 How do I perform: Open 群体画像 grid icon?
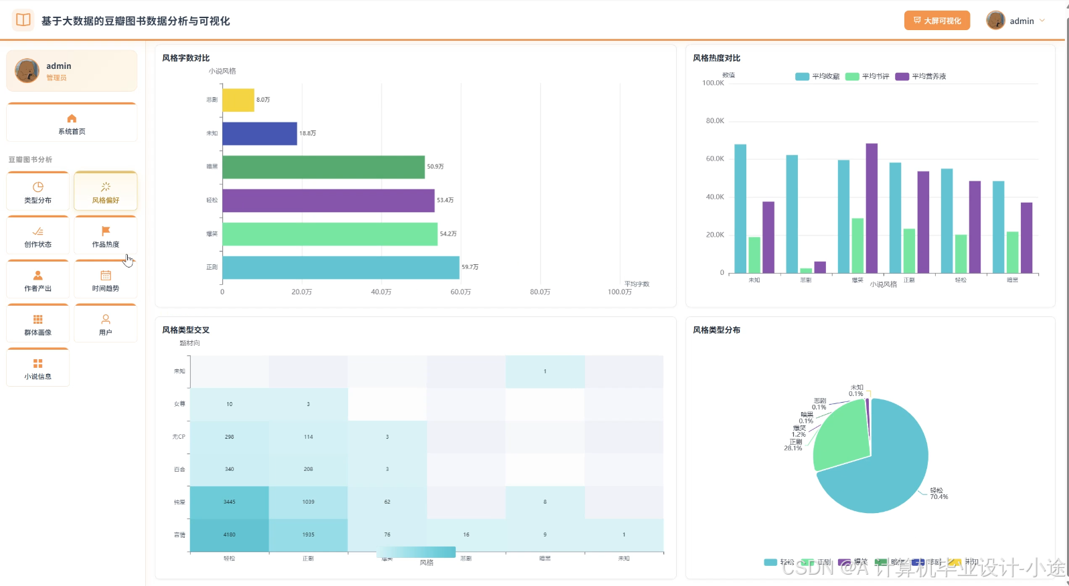[38, 319]
